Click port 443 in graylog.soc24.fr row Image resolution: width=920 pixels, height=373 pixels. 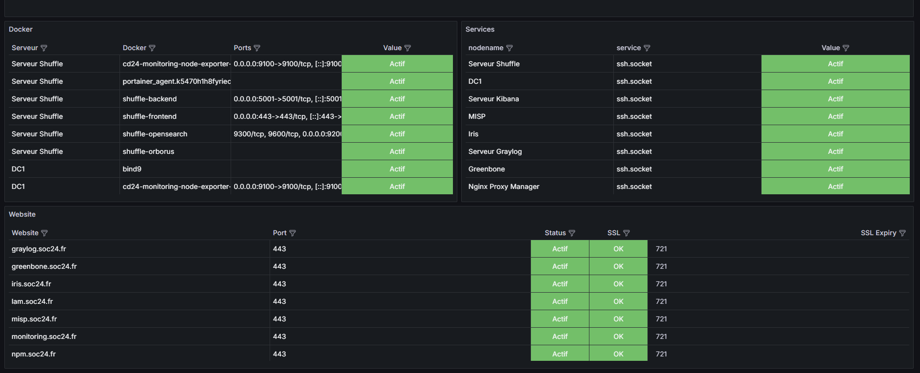[400, 249]
